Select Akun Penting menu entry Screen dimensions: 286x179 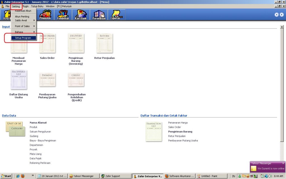coord(22,17)
